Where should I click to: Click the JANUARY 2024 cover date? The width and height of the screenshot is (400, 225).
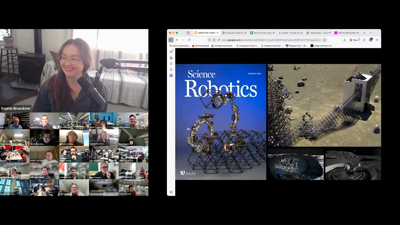pyautogui.click(x=254, y=74)
